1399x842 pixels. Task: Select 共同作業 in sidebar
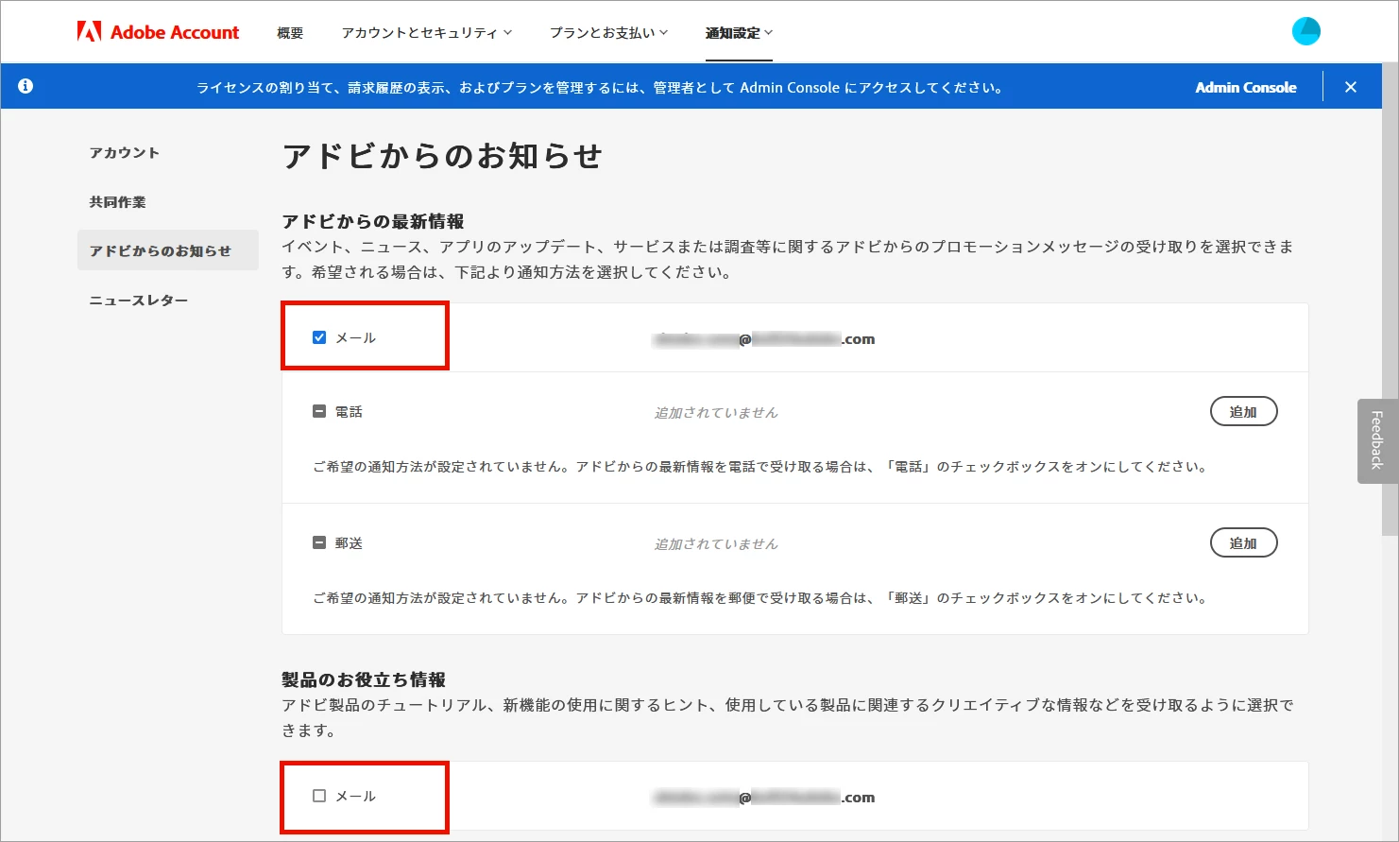pyautogui.click(x=117, y=202)
